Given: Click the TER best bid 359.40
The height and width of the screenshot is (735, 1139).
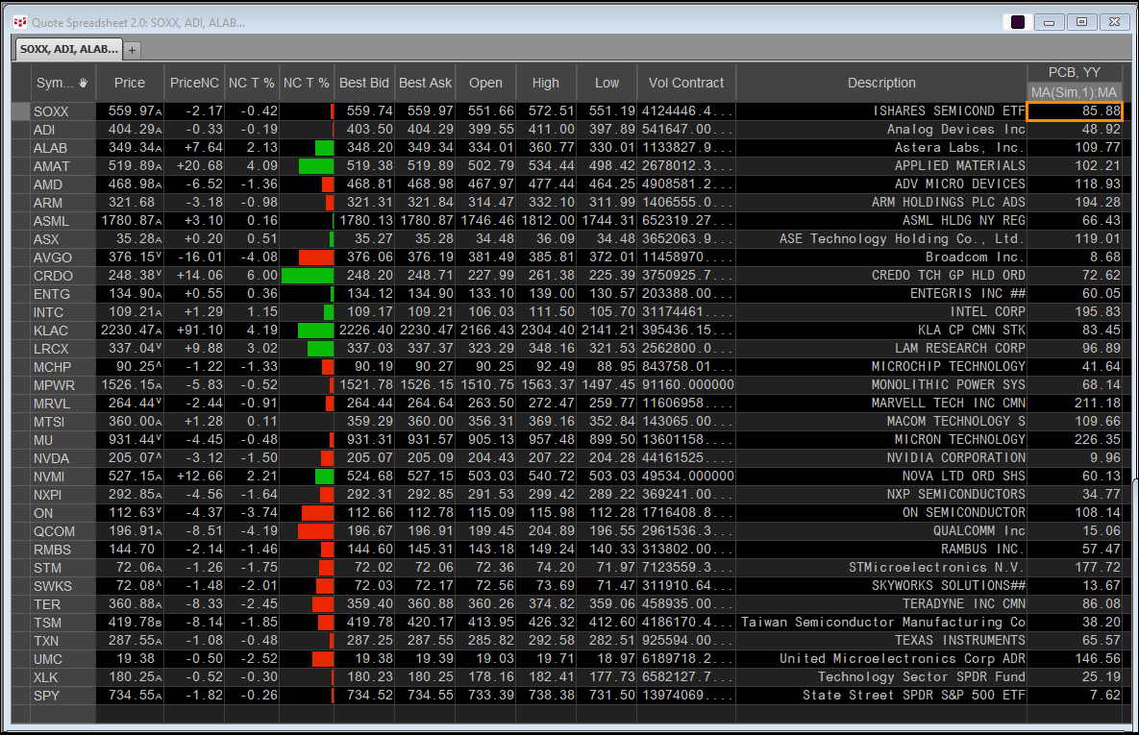Looking at the screenshot, I should pos(364,604).
